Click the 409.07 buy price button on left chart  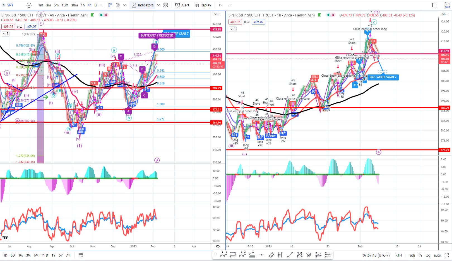point(31,26)
